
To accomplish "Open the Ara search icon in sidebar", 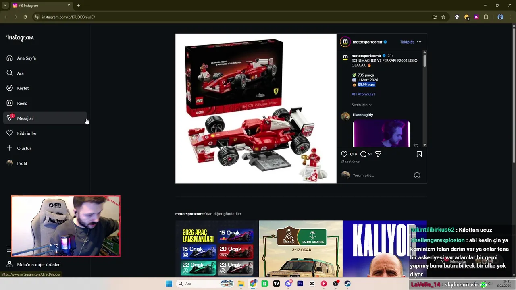I will click(10, 73).
